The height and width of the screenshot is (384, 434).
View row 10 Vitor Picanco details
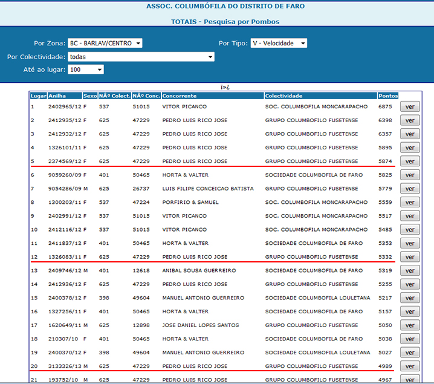409,230
